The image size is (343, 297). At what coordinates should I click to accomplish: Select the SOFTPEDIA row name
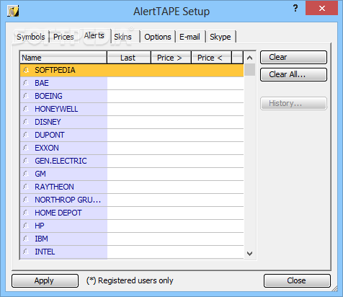55,70
